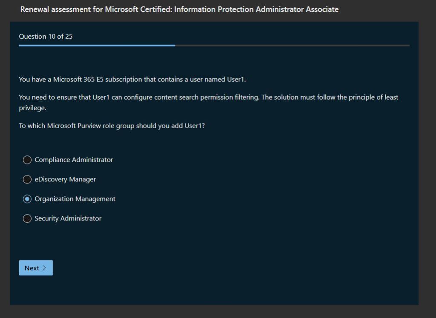The image size is (436, 318).
Task: Choose the eDiscovery Manager radio option
Action: coord(27,180)
